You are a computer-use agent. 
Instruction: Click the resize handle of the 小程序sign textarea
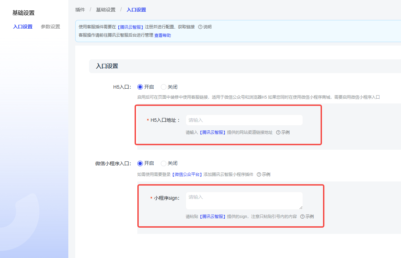tap(301, 207)
